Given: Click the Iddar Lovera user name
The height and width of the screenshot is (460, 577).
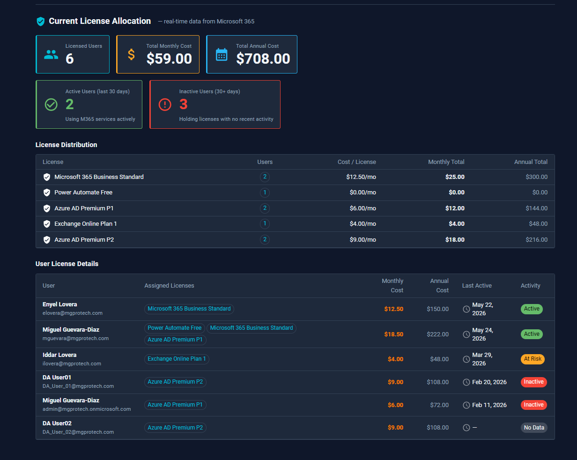Looking at the screenshot, I should point(59,355).
